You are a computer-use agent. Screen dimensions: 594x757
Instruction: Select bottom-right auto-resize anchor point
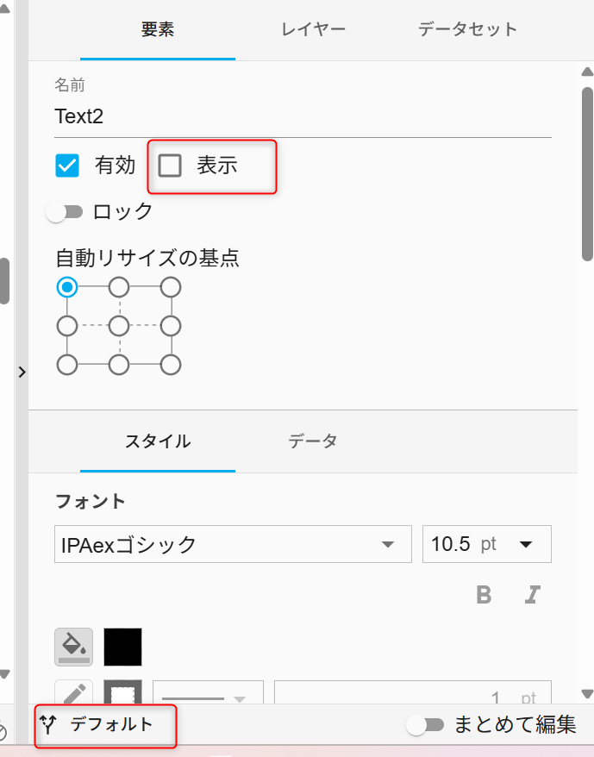[x=171, y=365]
